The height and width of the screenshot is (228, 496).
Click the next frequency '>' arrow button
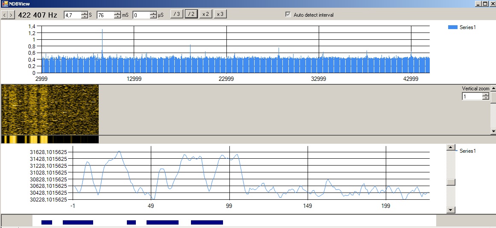click(11, 15)
